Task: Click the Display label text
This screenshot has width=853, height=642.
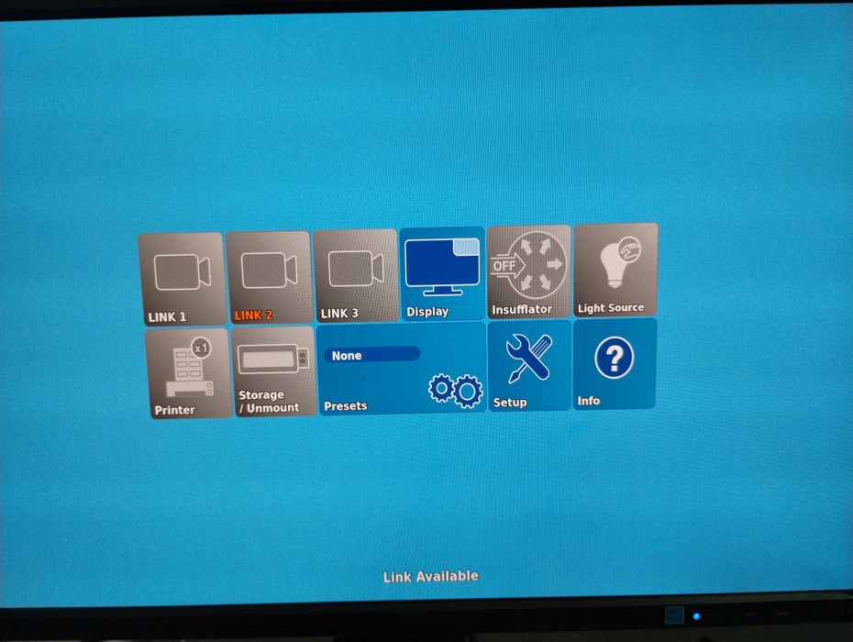Action: click(427, 312)
